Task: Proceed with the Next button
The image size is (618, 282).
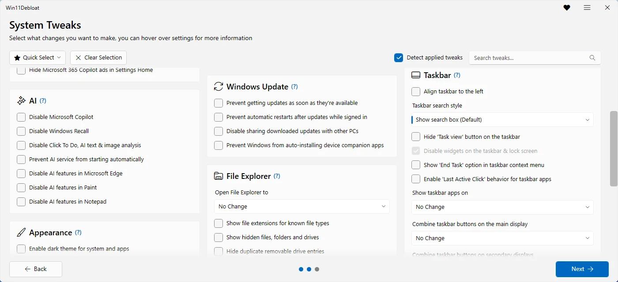Action: [582, 269]
